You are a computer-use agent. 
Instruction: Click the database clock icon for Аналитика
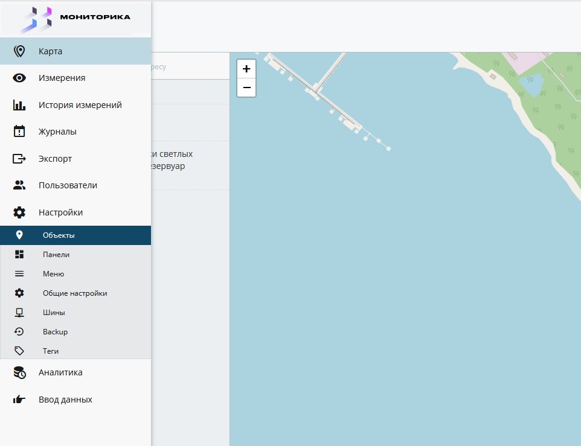[19, 373]
